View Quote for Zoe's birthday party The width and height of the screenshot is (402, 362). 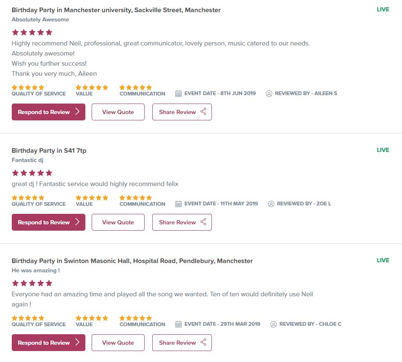pyautogui.click(x=118, y=222)
